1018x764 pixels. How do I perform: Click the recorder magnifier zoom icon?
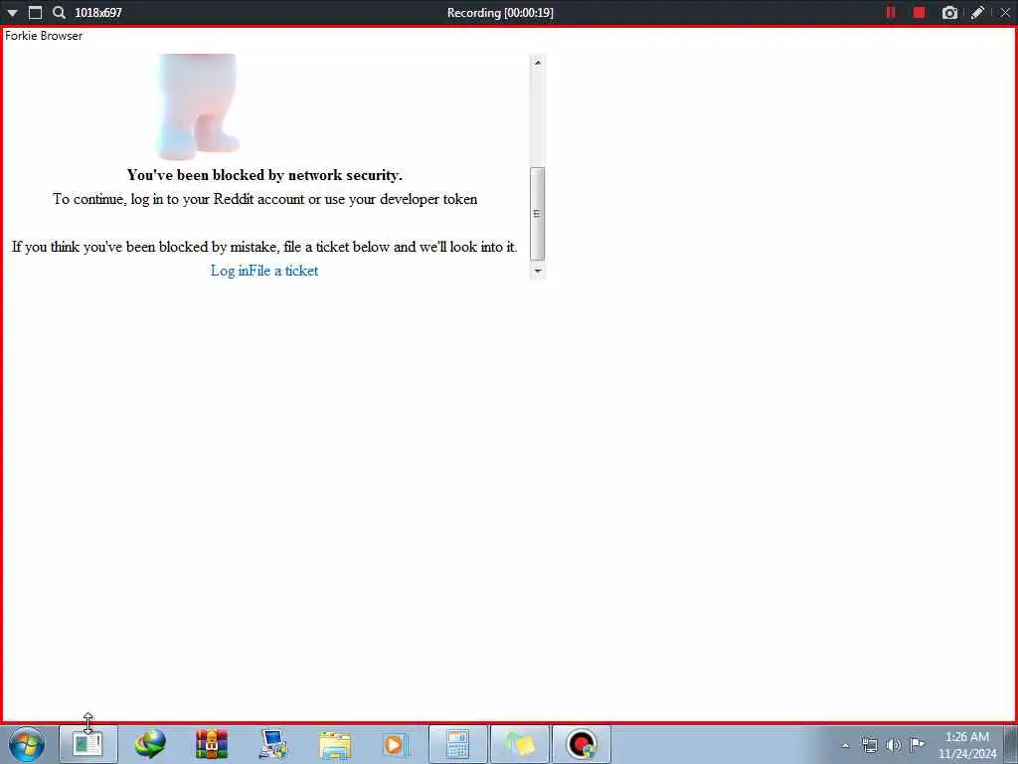59,12
